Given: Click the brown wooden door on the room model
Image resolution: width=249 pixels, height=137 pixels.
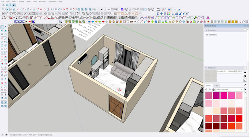Looking at the screenshot, I should click(116, 107).
